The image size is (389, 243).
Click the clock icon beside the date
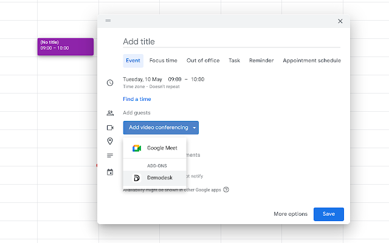(110, 83)
